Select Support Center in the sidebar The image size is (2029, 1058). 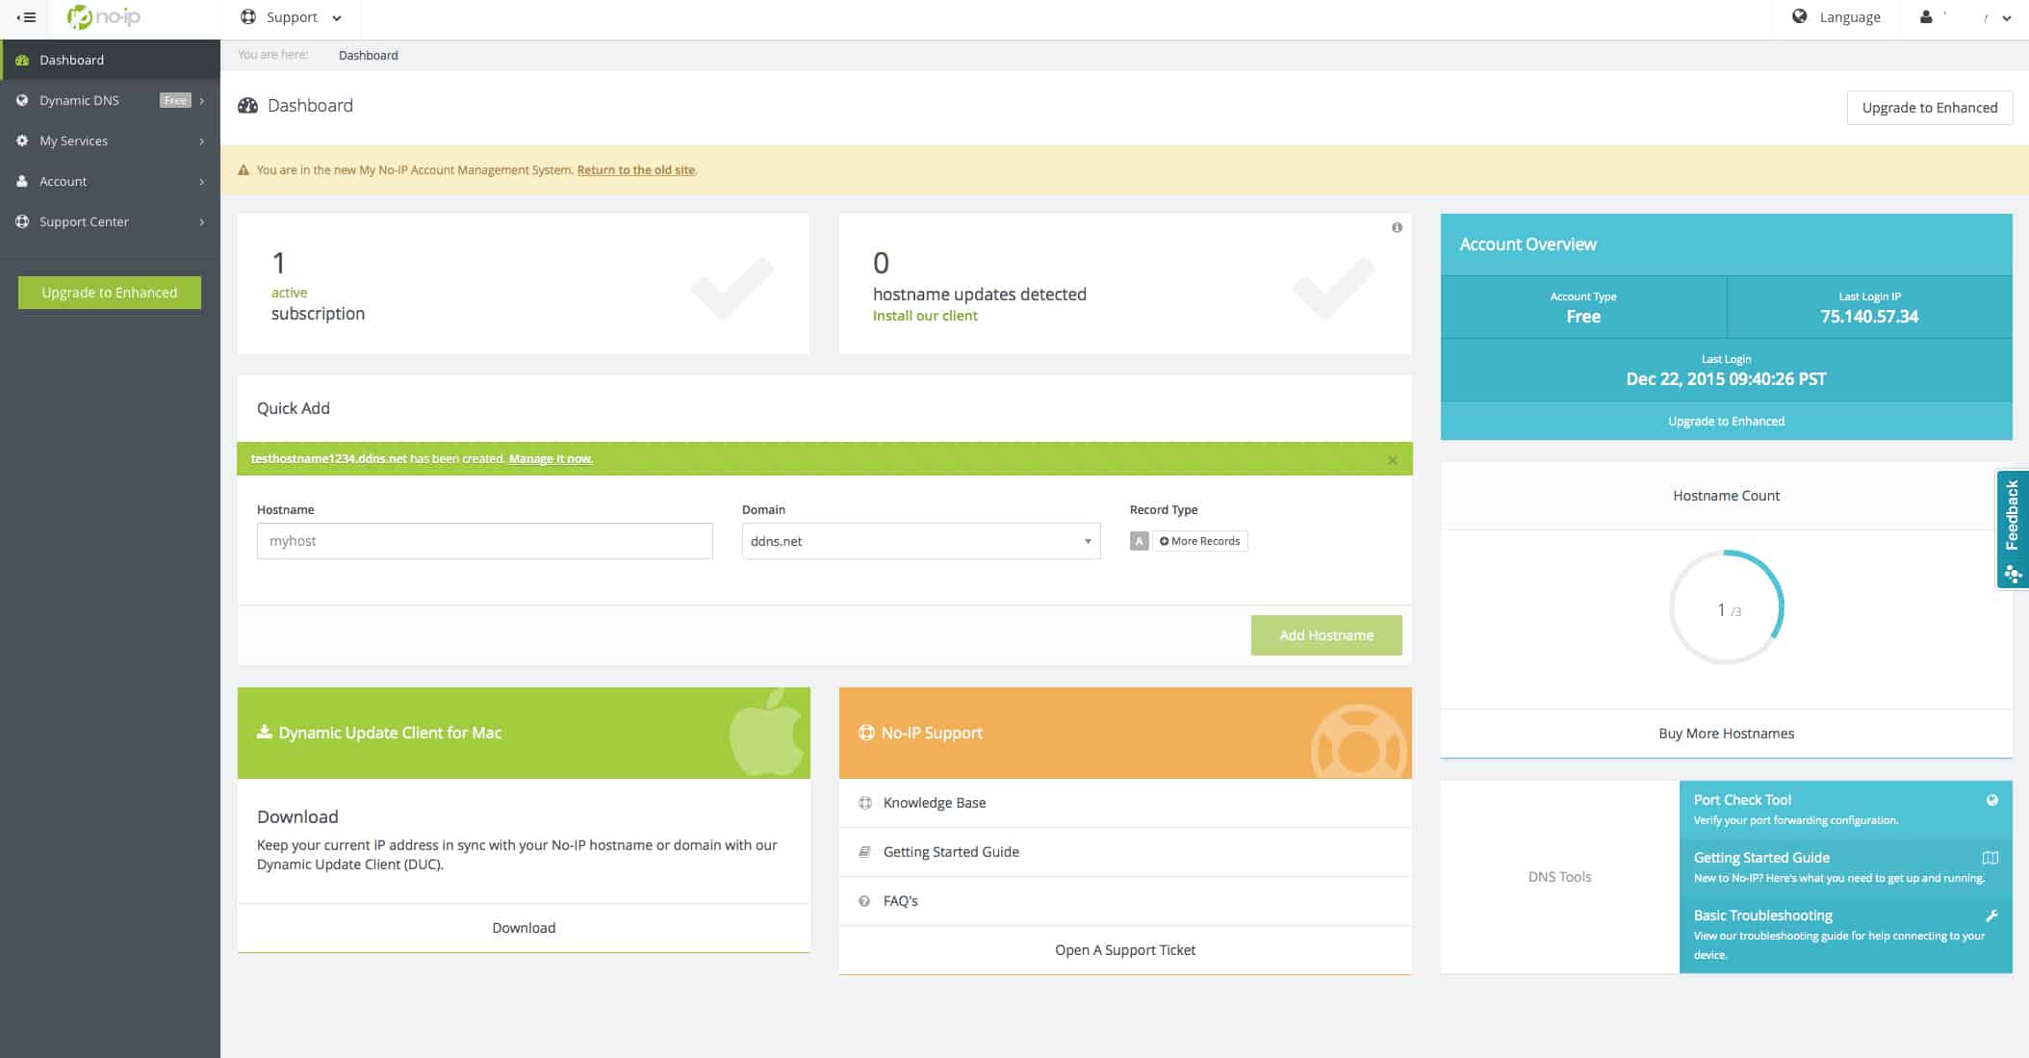pos(110,221)
